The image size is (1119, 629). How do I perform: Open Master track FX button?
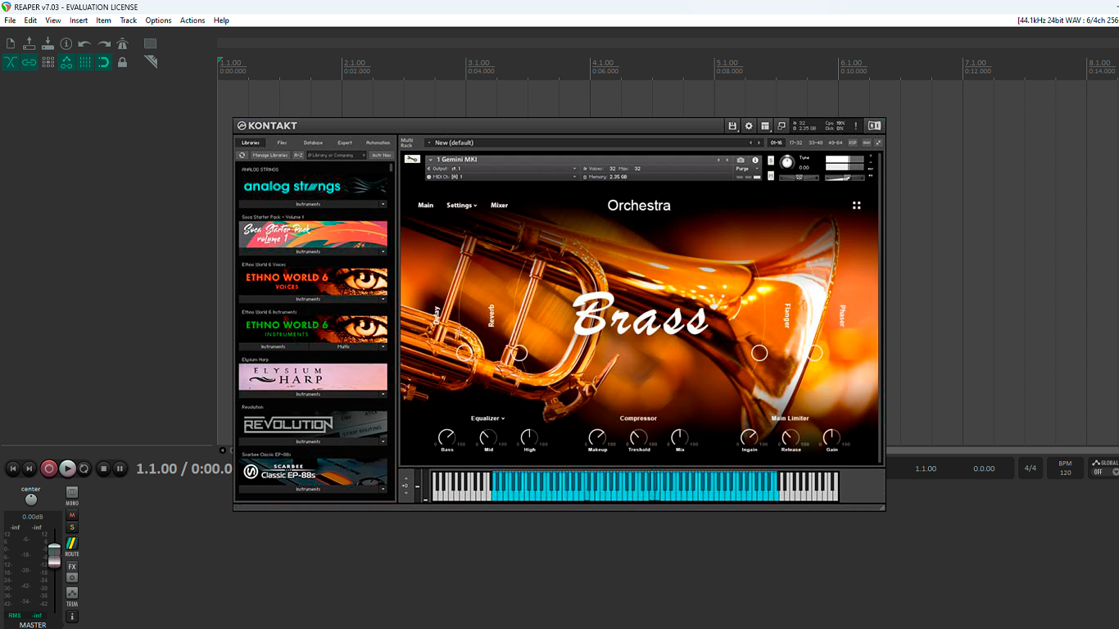click(72, 567)
